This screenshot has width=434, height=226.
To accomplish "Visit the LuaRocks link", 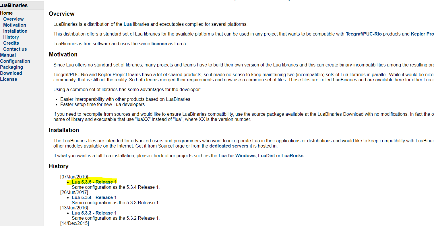I will point(292,156).
